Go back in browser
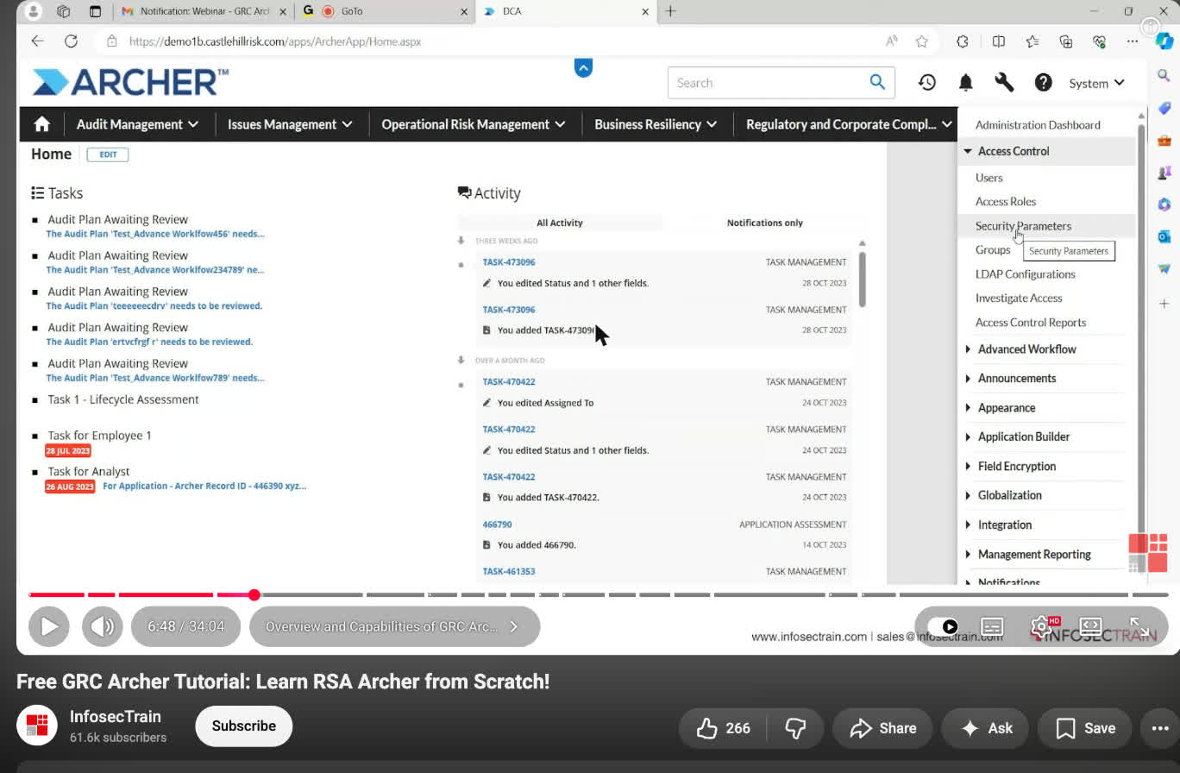 [37, 41]
